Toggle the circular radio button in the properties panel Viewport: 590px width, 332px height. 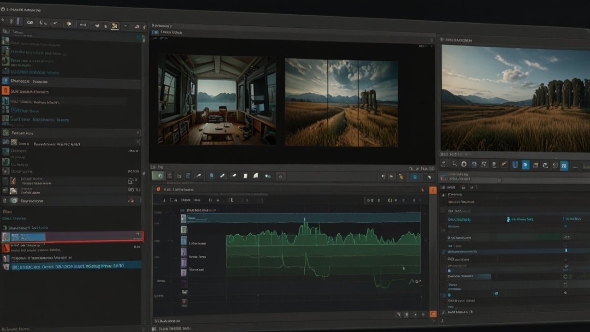click(x=566, y=276)
